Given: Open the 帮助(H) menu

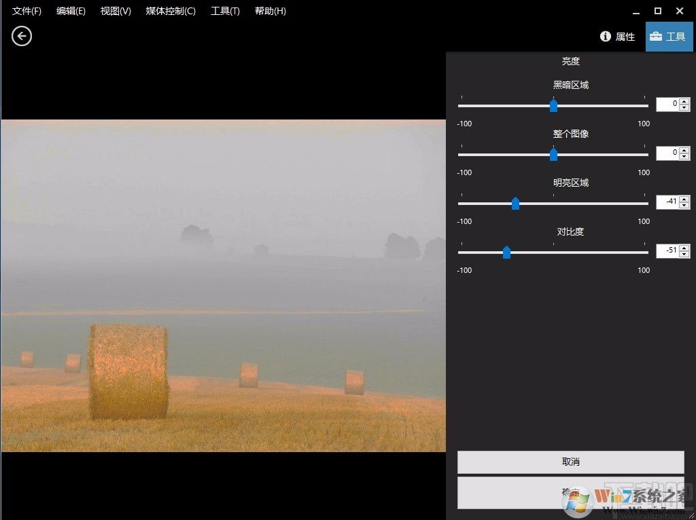Looking at the screenshot, I should 271,11.
